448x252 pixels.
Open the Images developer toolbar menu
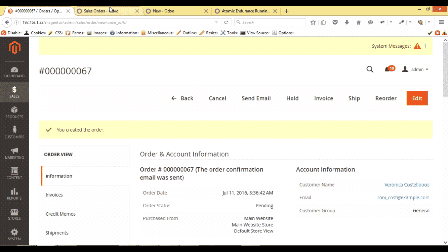click(97, 33)
